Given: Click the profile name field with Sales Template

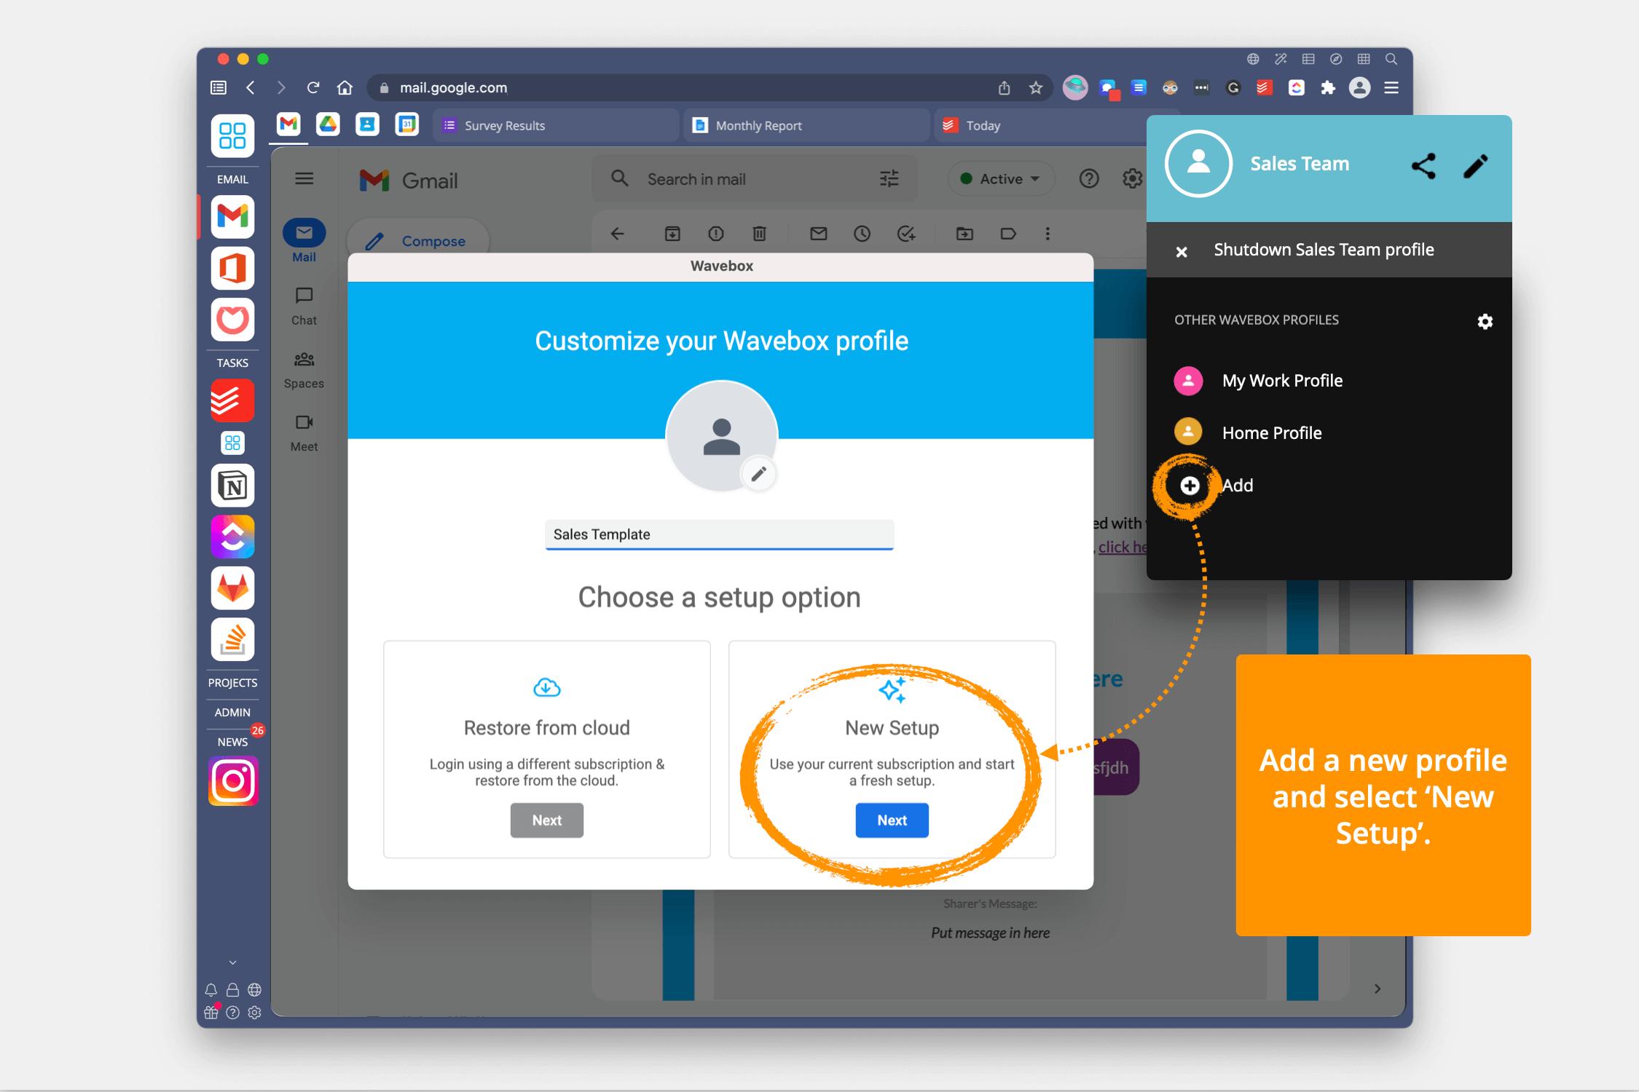Looking at the screenshot, I should click(x=719, y=534).
